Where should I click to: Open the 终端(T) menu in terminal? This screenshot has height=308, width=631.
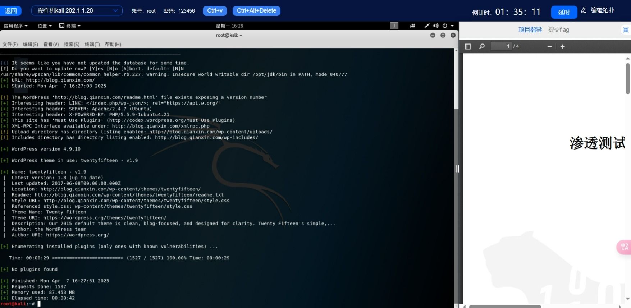click(x=92, y=45)
